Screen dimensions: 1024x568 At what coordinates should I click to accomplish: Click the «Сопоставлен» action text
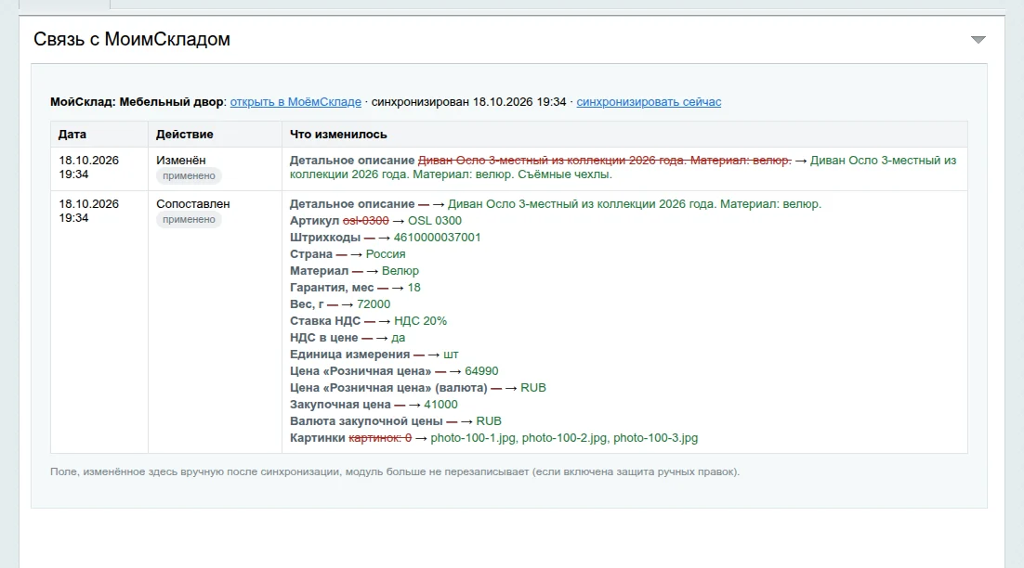(x=192, y=204)
